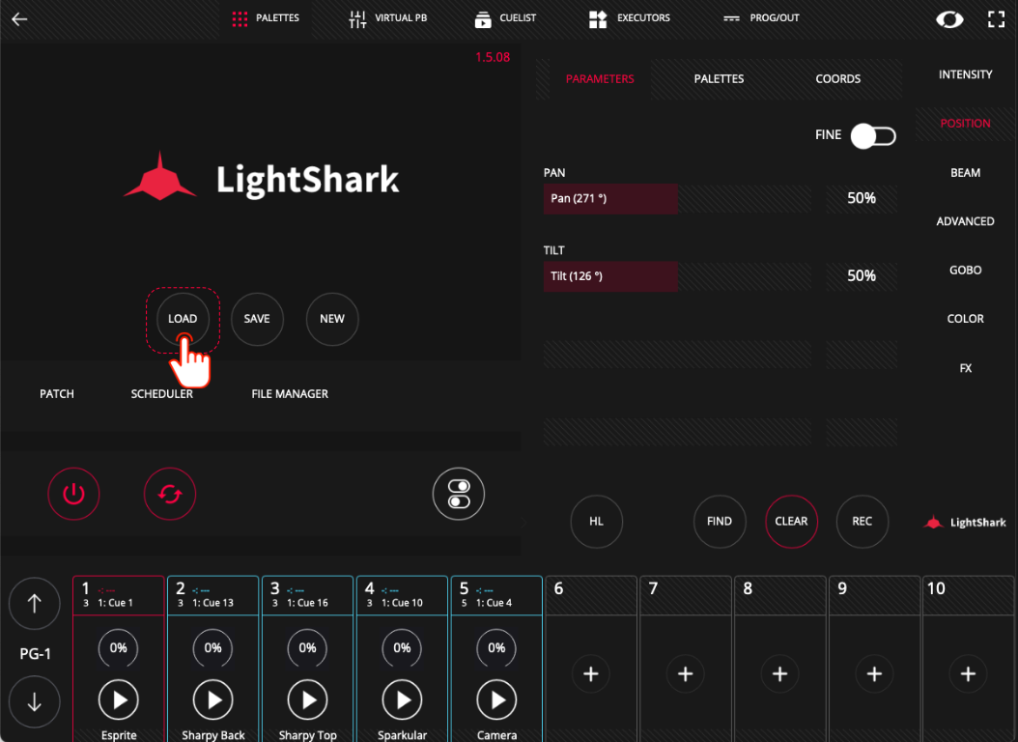Viewport: 1018px width, 742px height.
Task: Open the eye visibility icon at top right
Action: tap(949, 19)
